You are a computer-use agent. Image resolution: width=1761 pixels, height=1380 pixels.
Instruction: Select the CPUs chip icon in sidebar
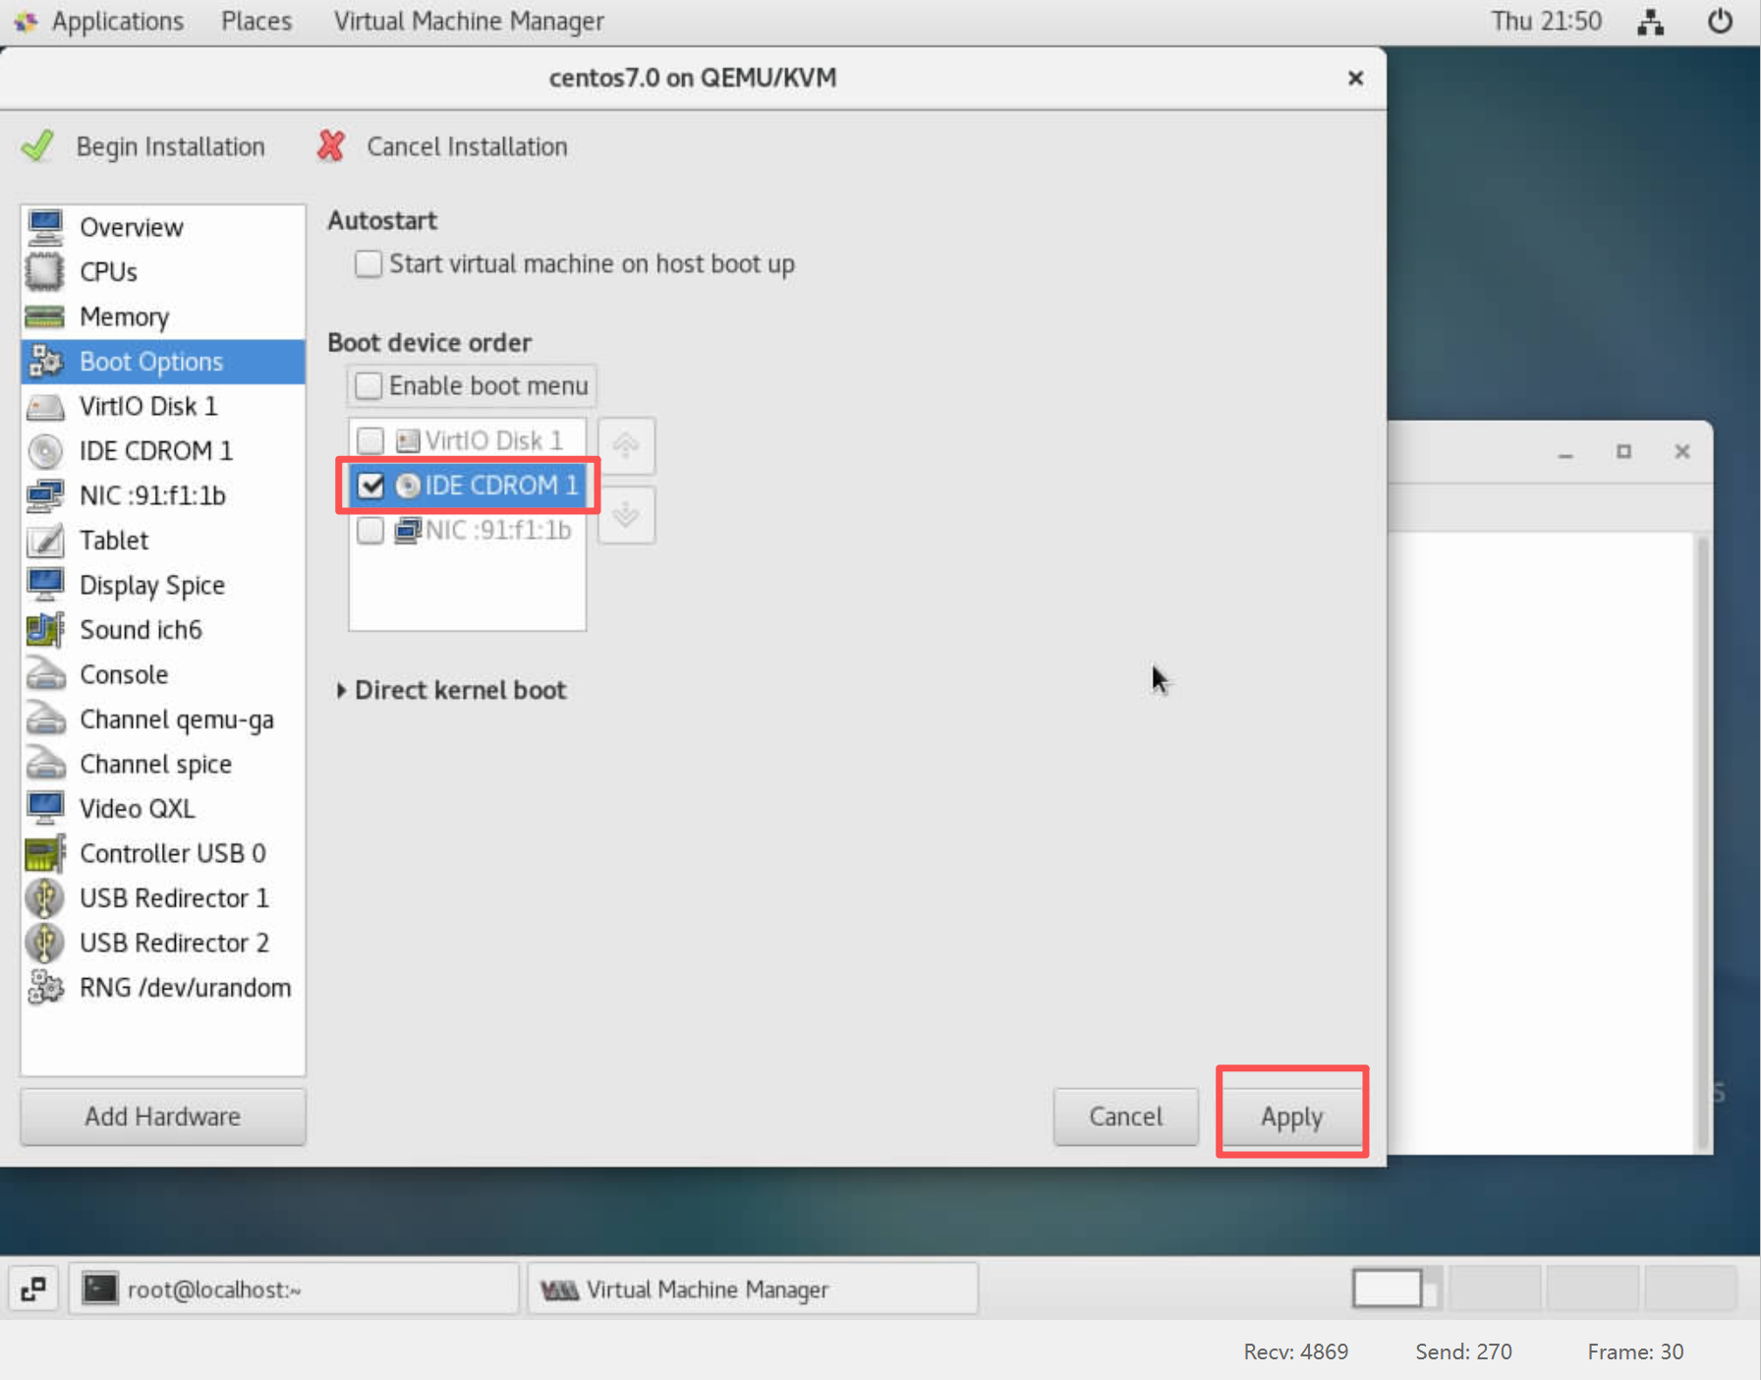pos(44,271)
